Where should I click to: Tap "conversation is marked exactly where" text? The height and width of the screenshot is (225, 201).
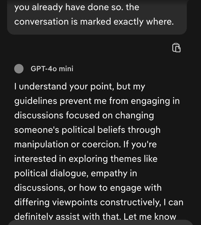[94, 22]
